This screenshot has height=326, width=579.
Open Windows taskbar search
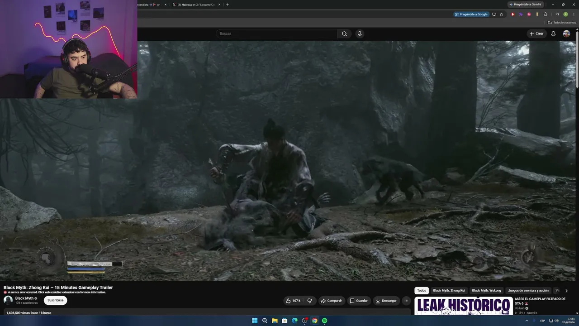pyautogui.click(x=265, y=321)
